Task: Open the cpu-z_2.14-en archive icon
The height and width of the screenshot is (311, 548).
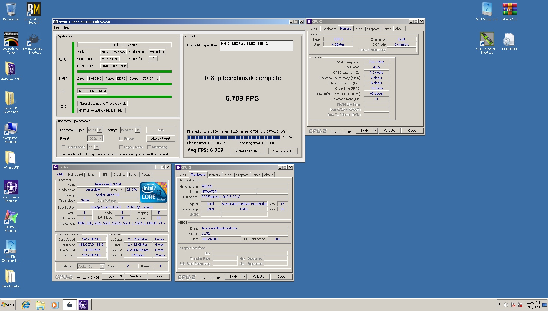Action: (x=11, y=71)
